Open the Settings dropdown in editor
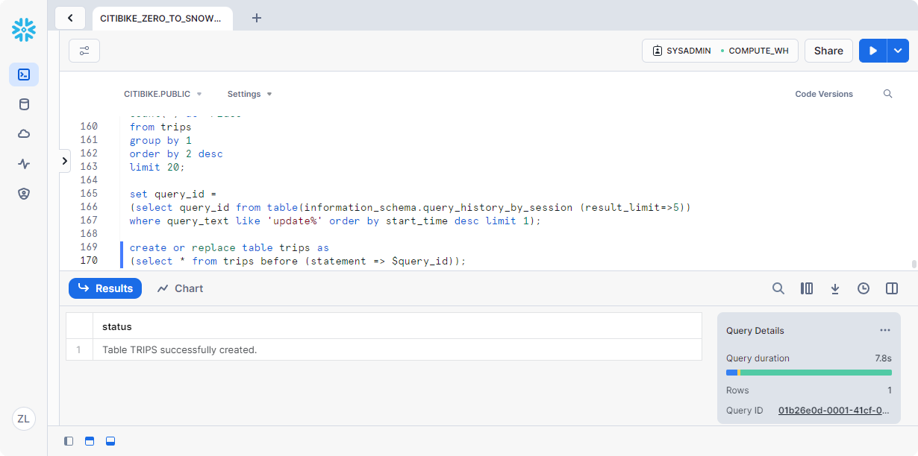The width and height of the screenshot is (918, 456). tap(249, 94)
